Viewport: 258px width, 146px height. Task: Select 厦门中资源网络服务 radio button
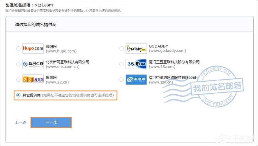pos(121,79)
